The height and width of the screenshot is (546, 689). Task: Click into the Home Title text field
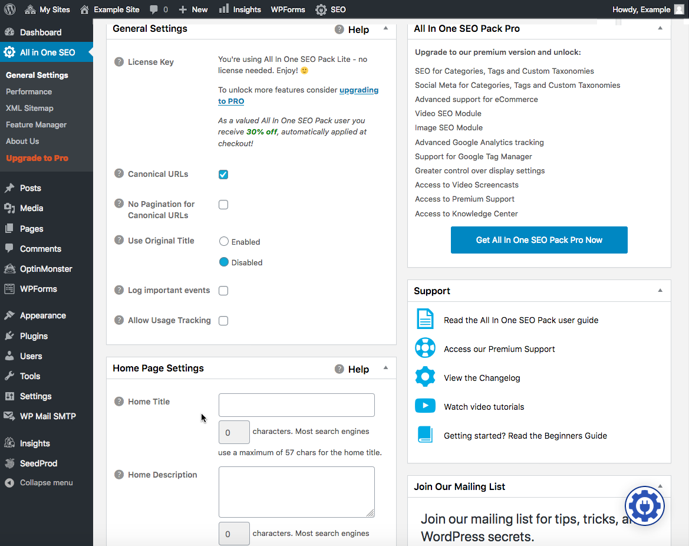click(296, 405)
